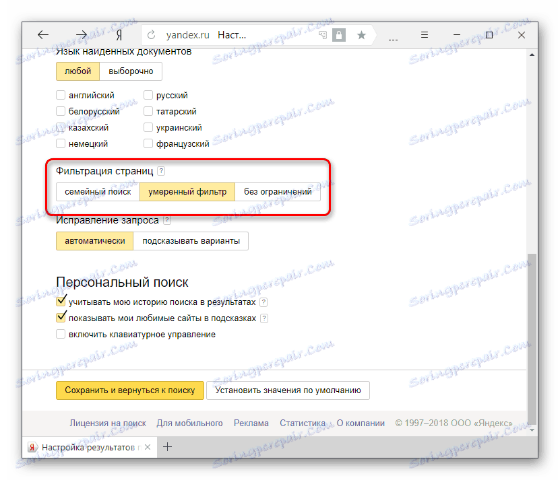Reload the yandex.ru settings page
The height and width of the screenshot is (480, 560).
coord(150,34)
